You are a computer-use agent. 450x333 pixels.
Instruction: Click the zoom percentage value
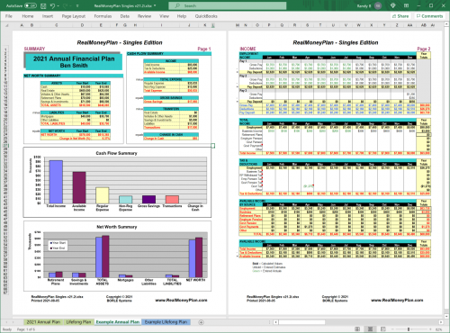pos(439,329)
